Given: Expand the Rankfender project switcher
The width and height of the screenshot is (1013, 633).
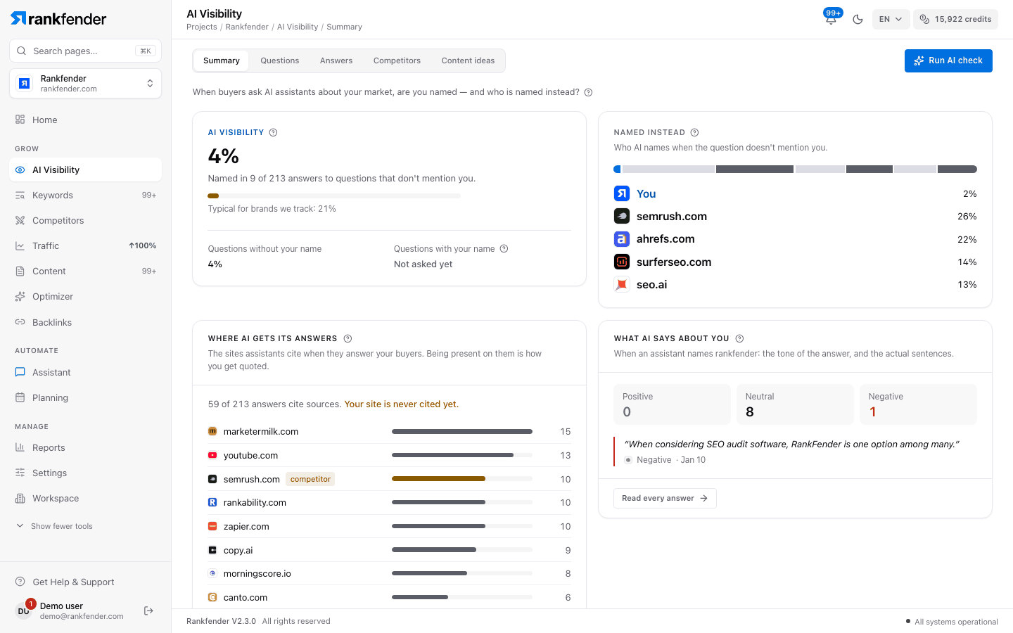Looking at the screenshot, I should (85, 84).
